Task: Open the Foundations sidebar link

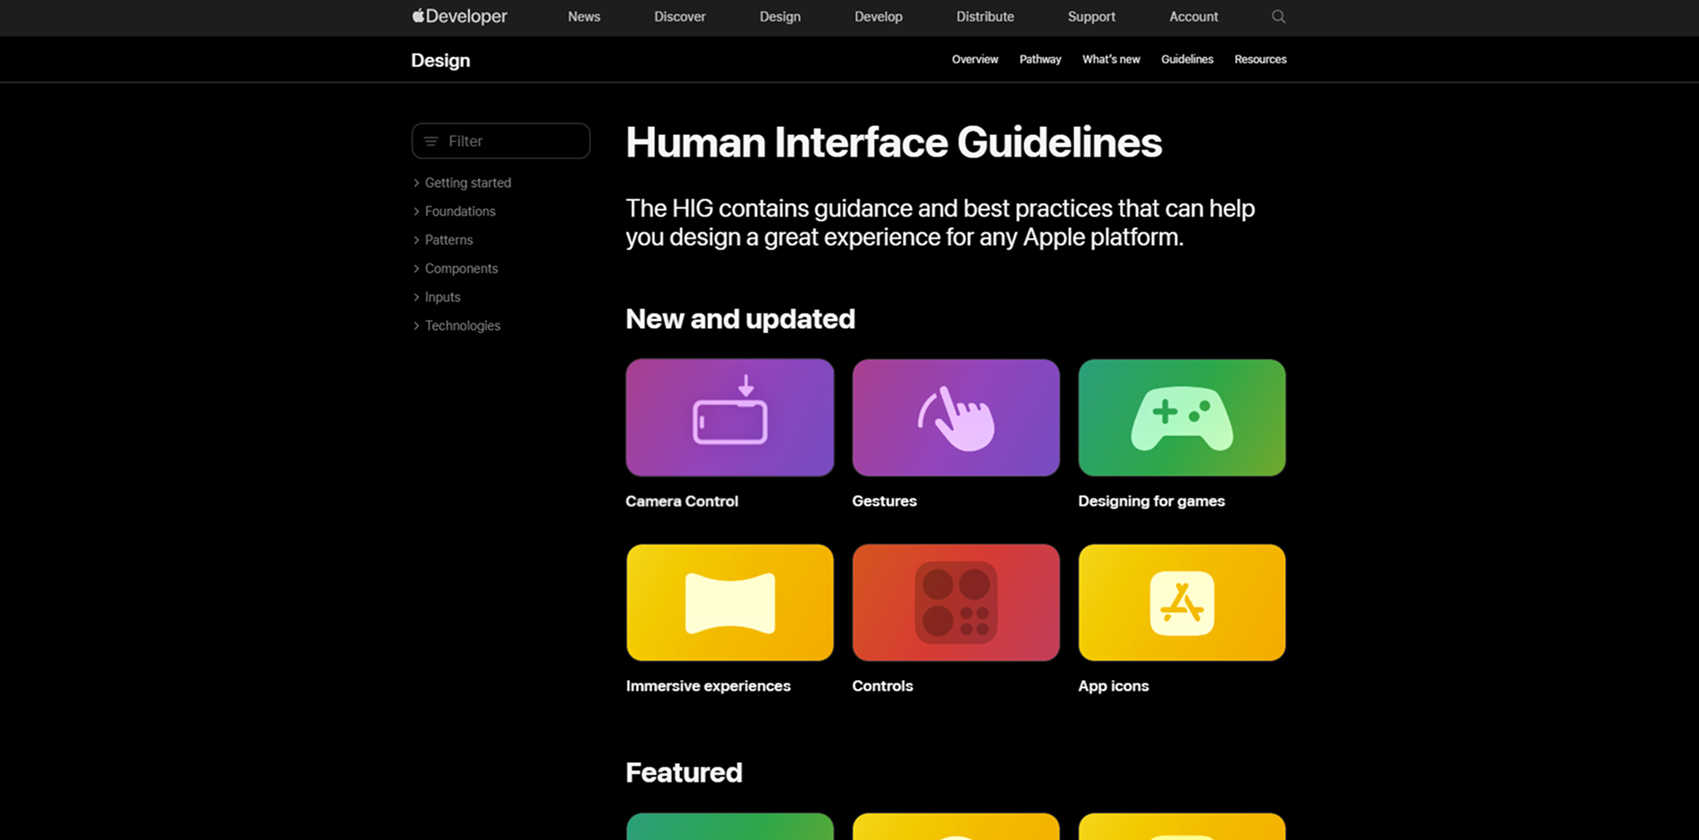Action: point(459,211)
